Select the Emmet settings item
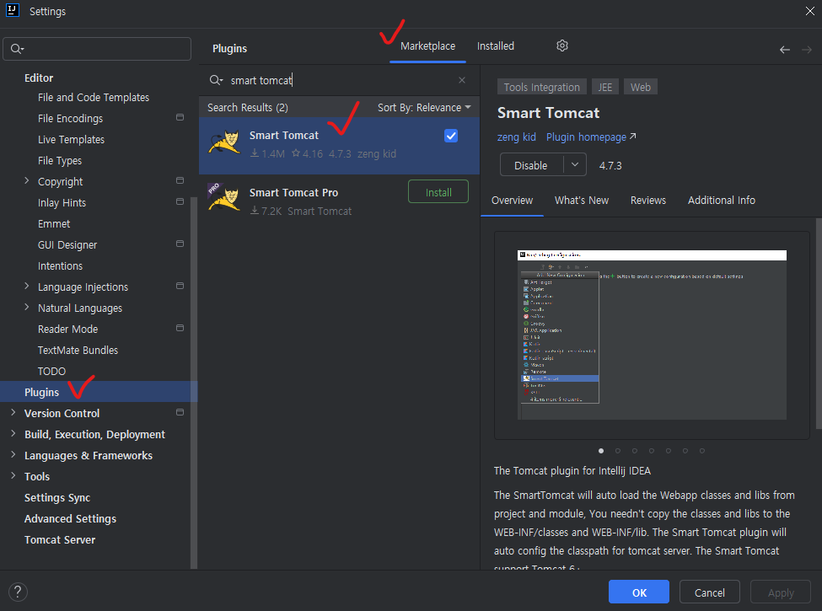Image resolution: width=822 pixels, height=611 pixels. [x=53, y=224]
